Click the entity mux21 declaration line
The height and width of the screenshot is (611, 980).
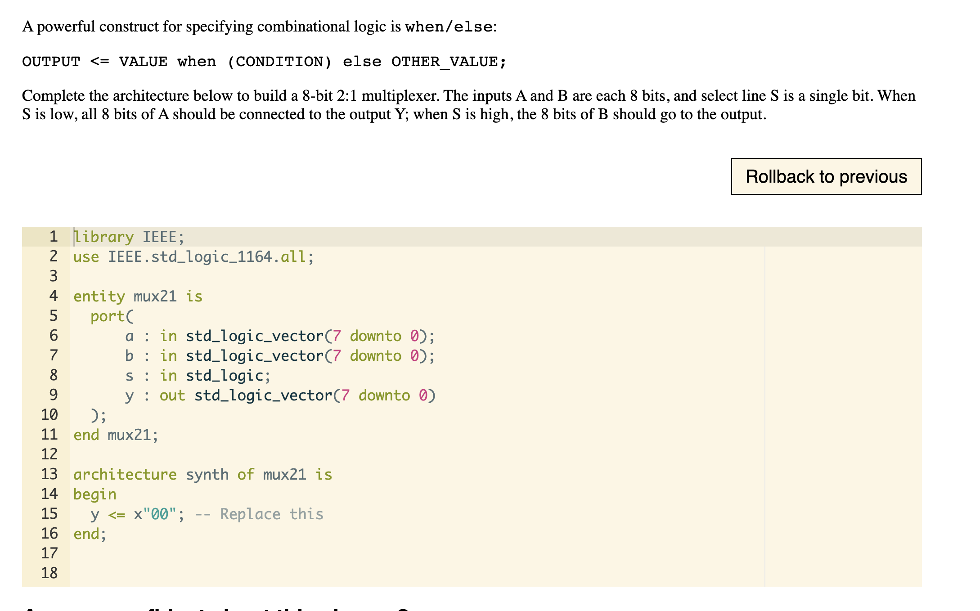(137, 296)
